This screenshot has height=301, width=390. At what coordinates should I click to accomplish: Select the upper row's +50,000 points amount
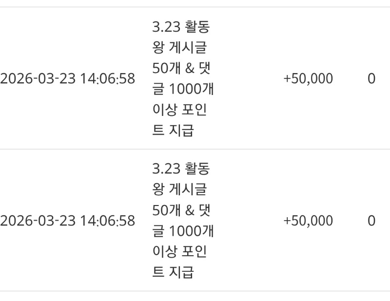click(308, 79)
